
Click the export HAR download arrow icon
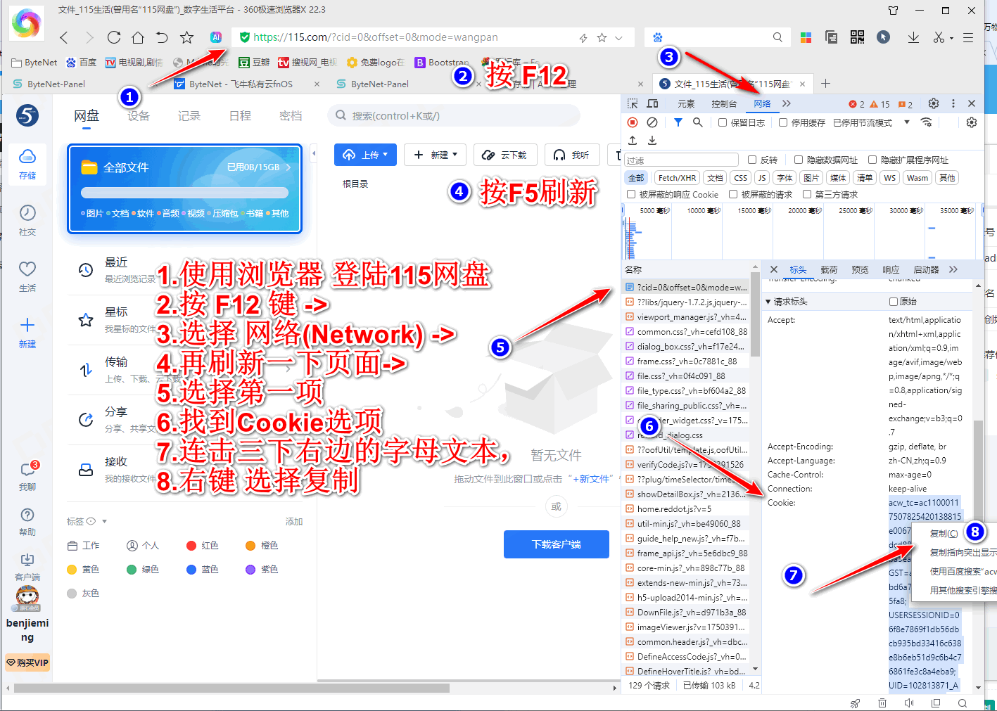[x=652, y=141]
